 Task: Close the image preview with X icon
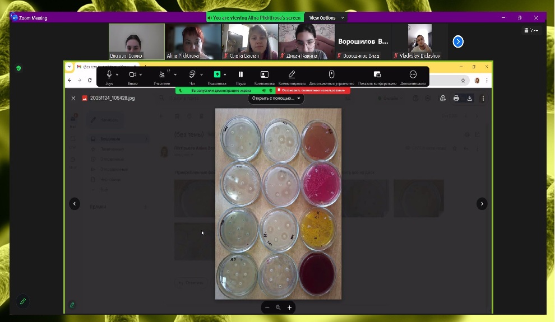[x=73, y=98]
